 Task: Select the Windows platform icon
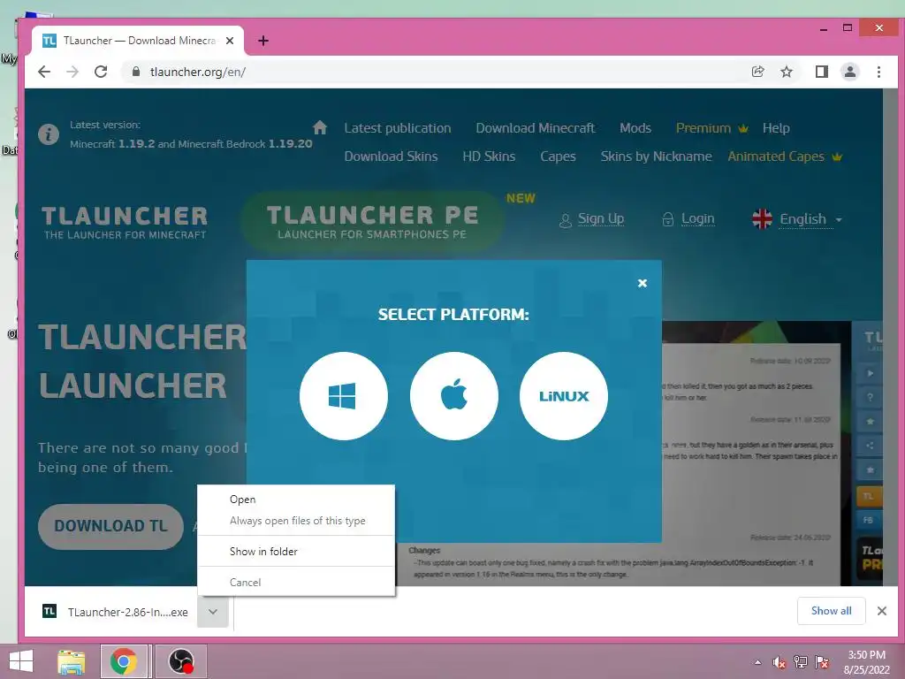click(344, 396)
